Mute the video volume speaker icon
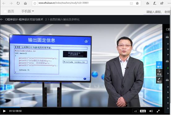Viewport: 171px width, 115px height. pos(151,111)
